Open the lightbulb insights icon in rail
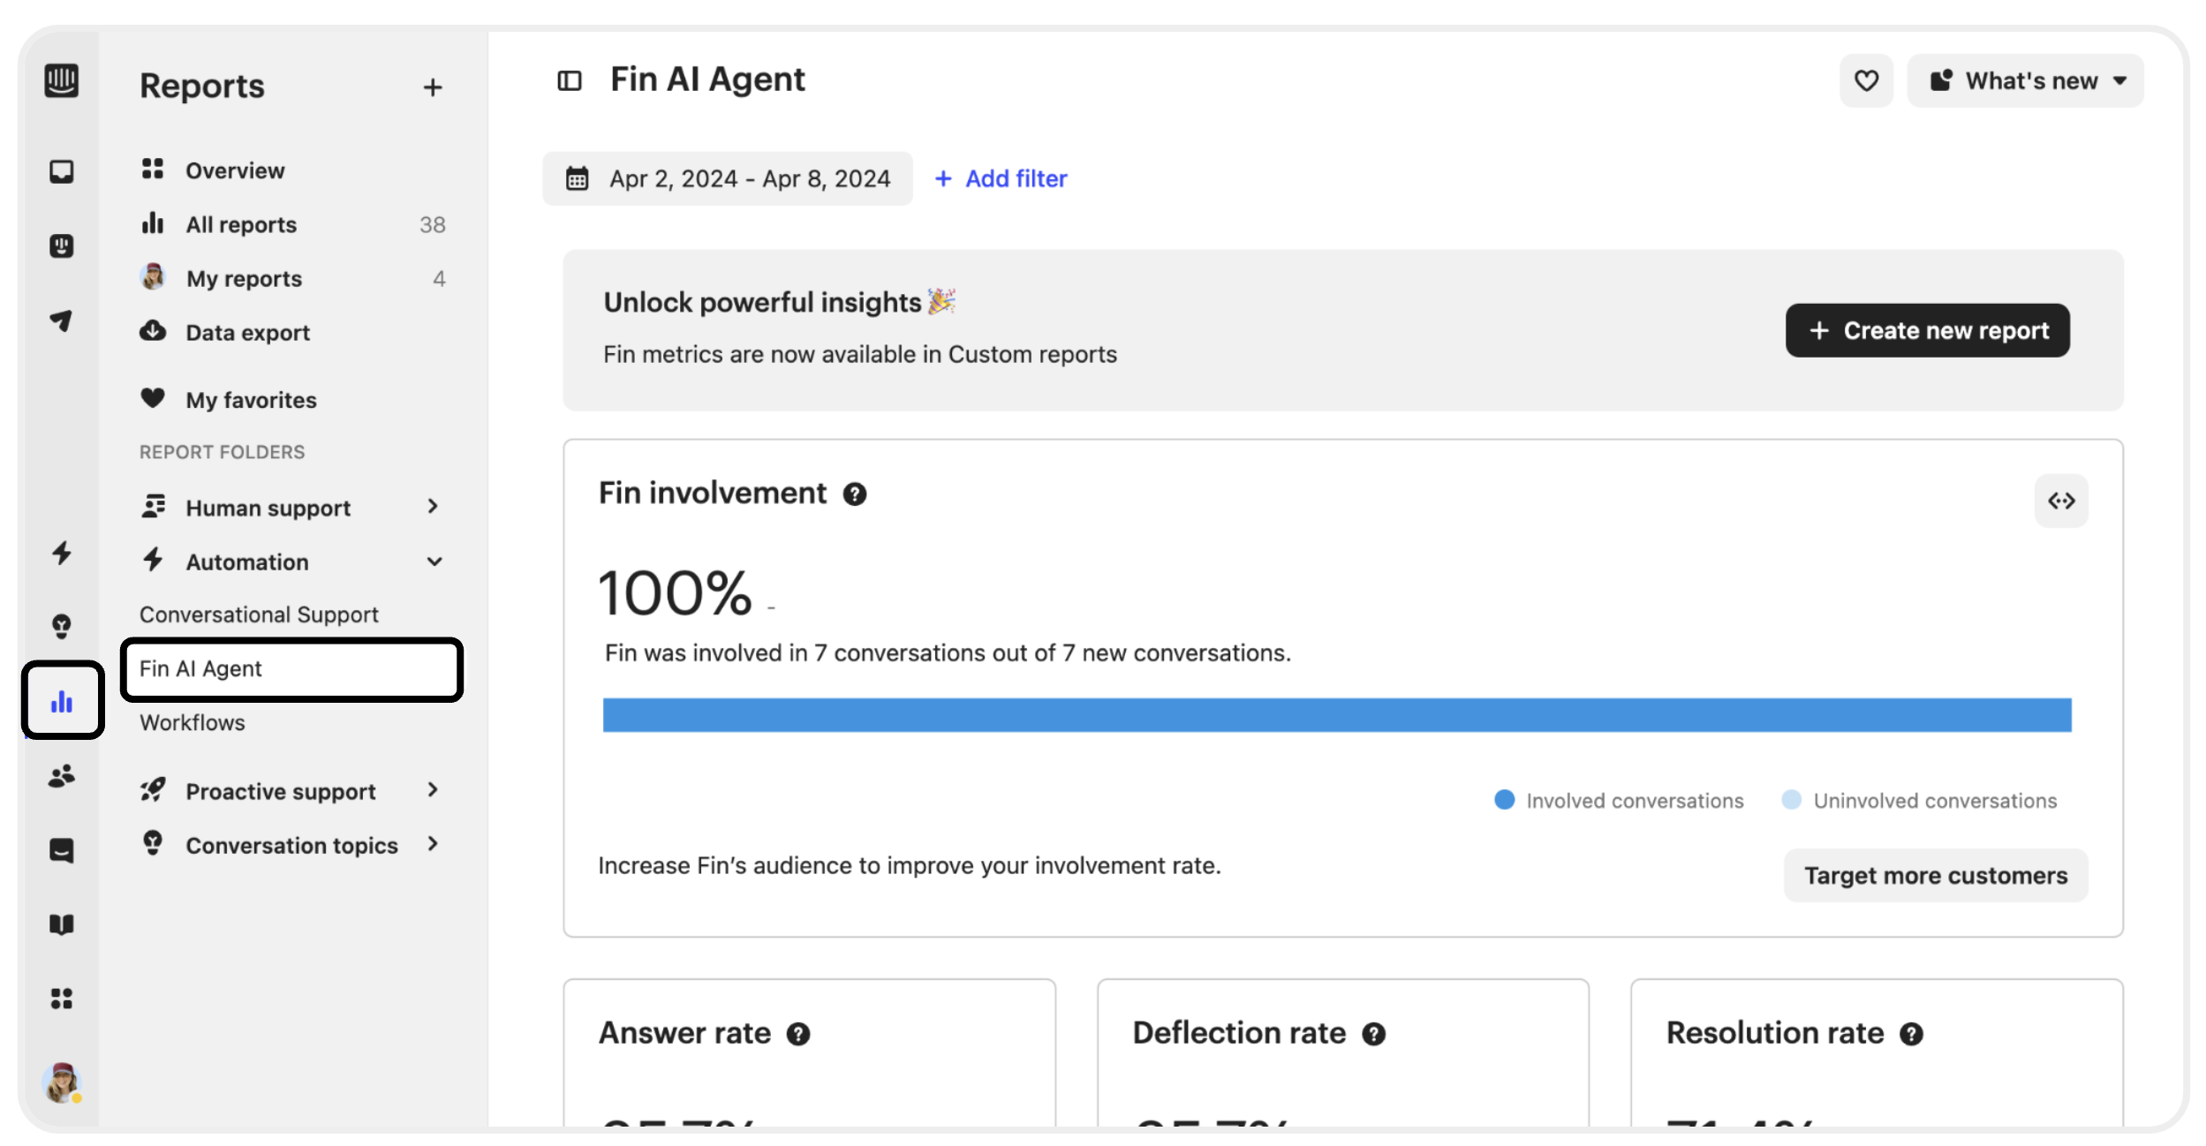The image size is (2206, 1146). [x=61, y=627]
